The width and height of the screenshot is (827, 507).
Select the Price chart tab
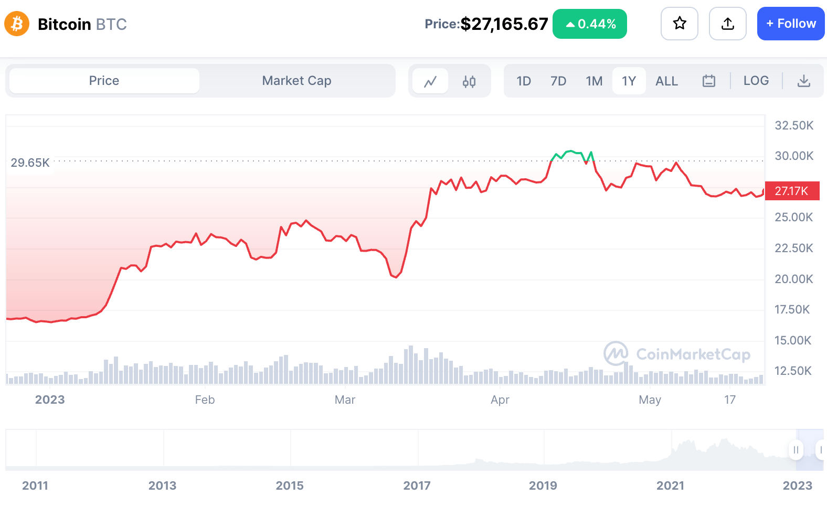(x=104, y=81)
